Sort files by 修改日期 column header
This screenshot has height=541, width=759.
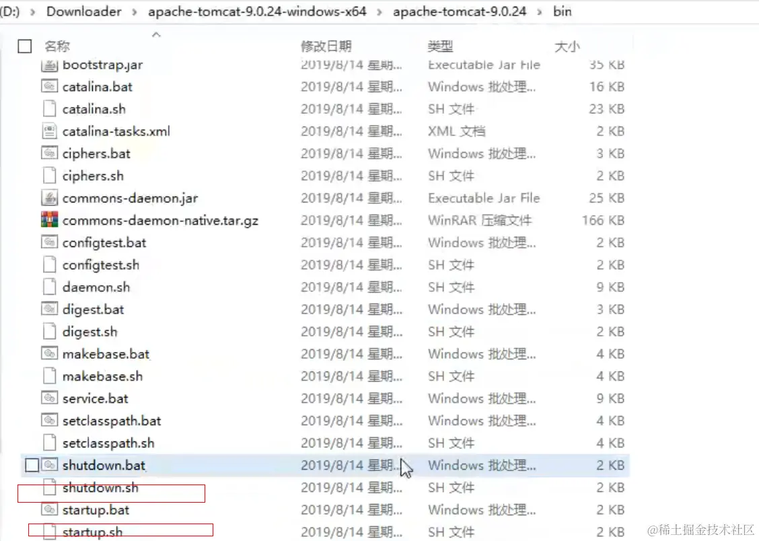[x=326, y=46]
